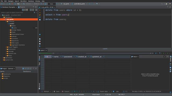Viewport: 172px width, 96px height.
Task: Select the Bookmarks project folder
Action: (x=6, y=74)
